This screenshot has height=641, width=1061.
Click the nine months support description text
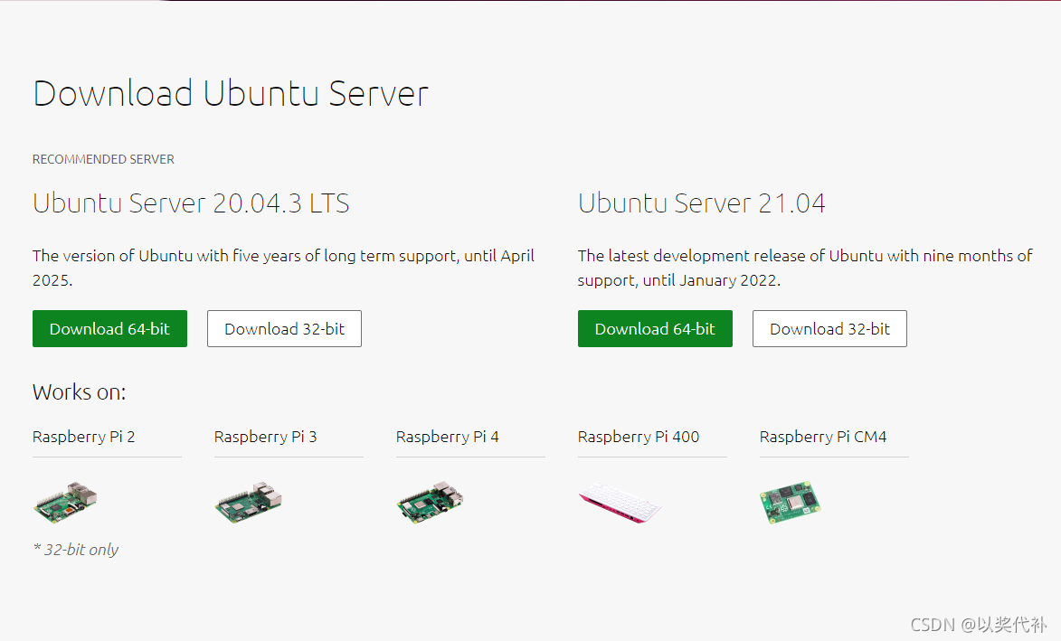(x=805, y=268)
